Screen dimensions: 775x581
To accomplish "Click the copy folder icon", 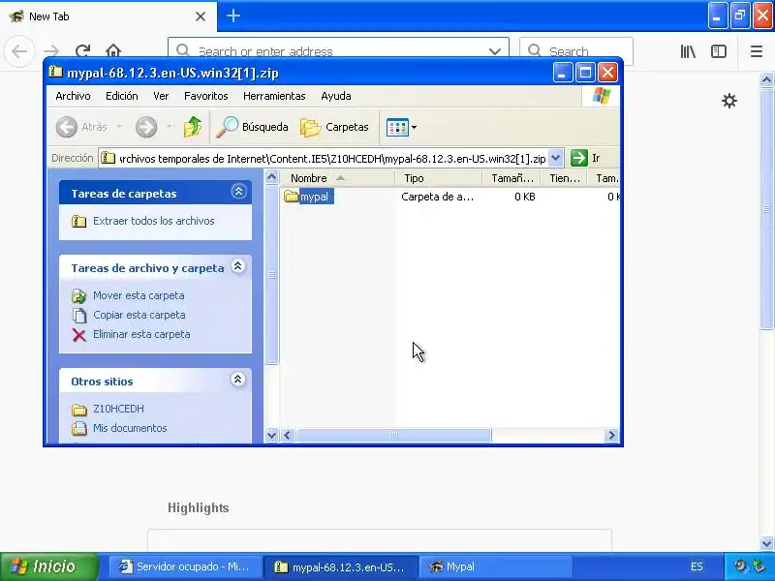I will (x=78, y=316).
